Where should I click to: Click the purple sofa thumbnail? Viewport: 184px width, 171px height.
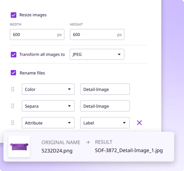tap(19, 146)
